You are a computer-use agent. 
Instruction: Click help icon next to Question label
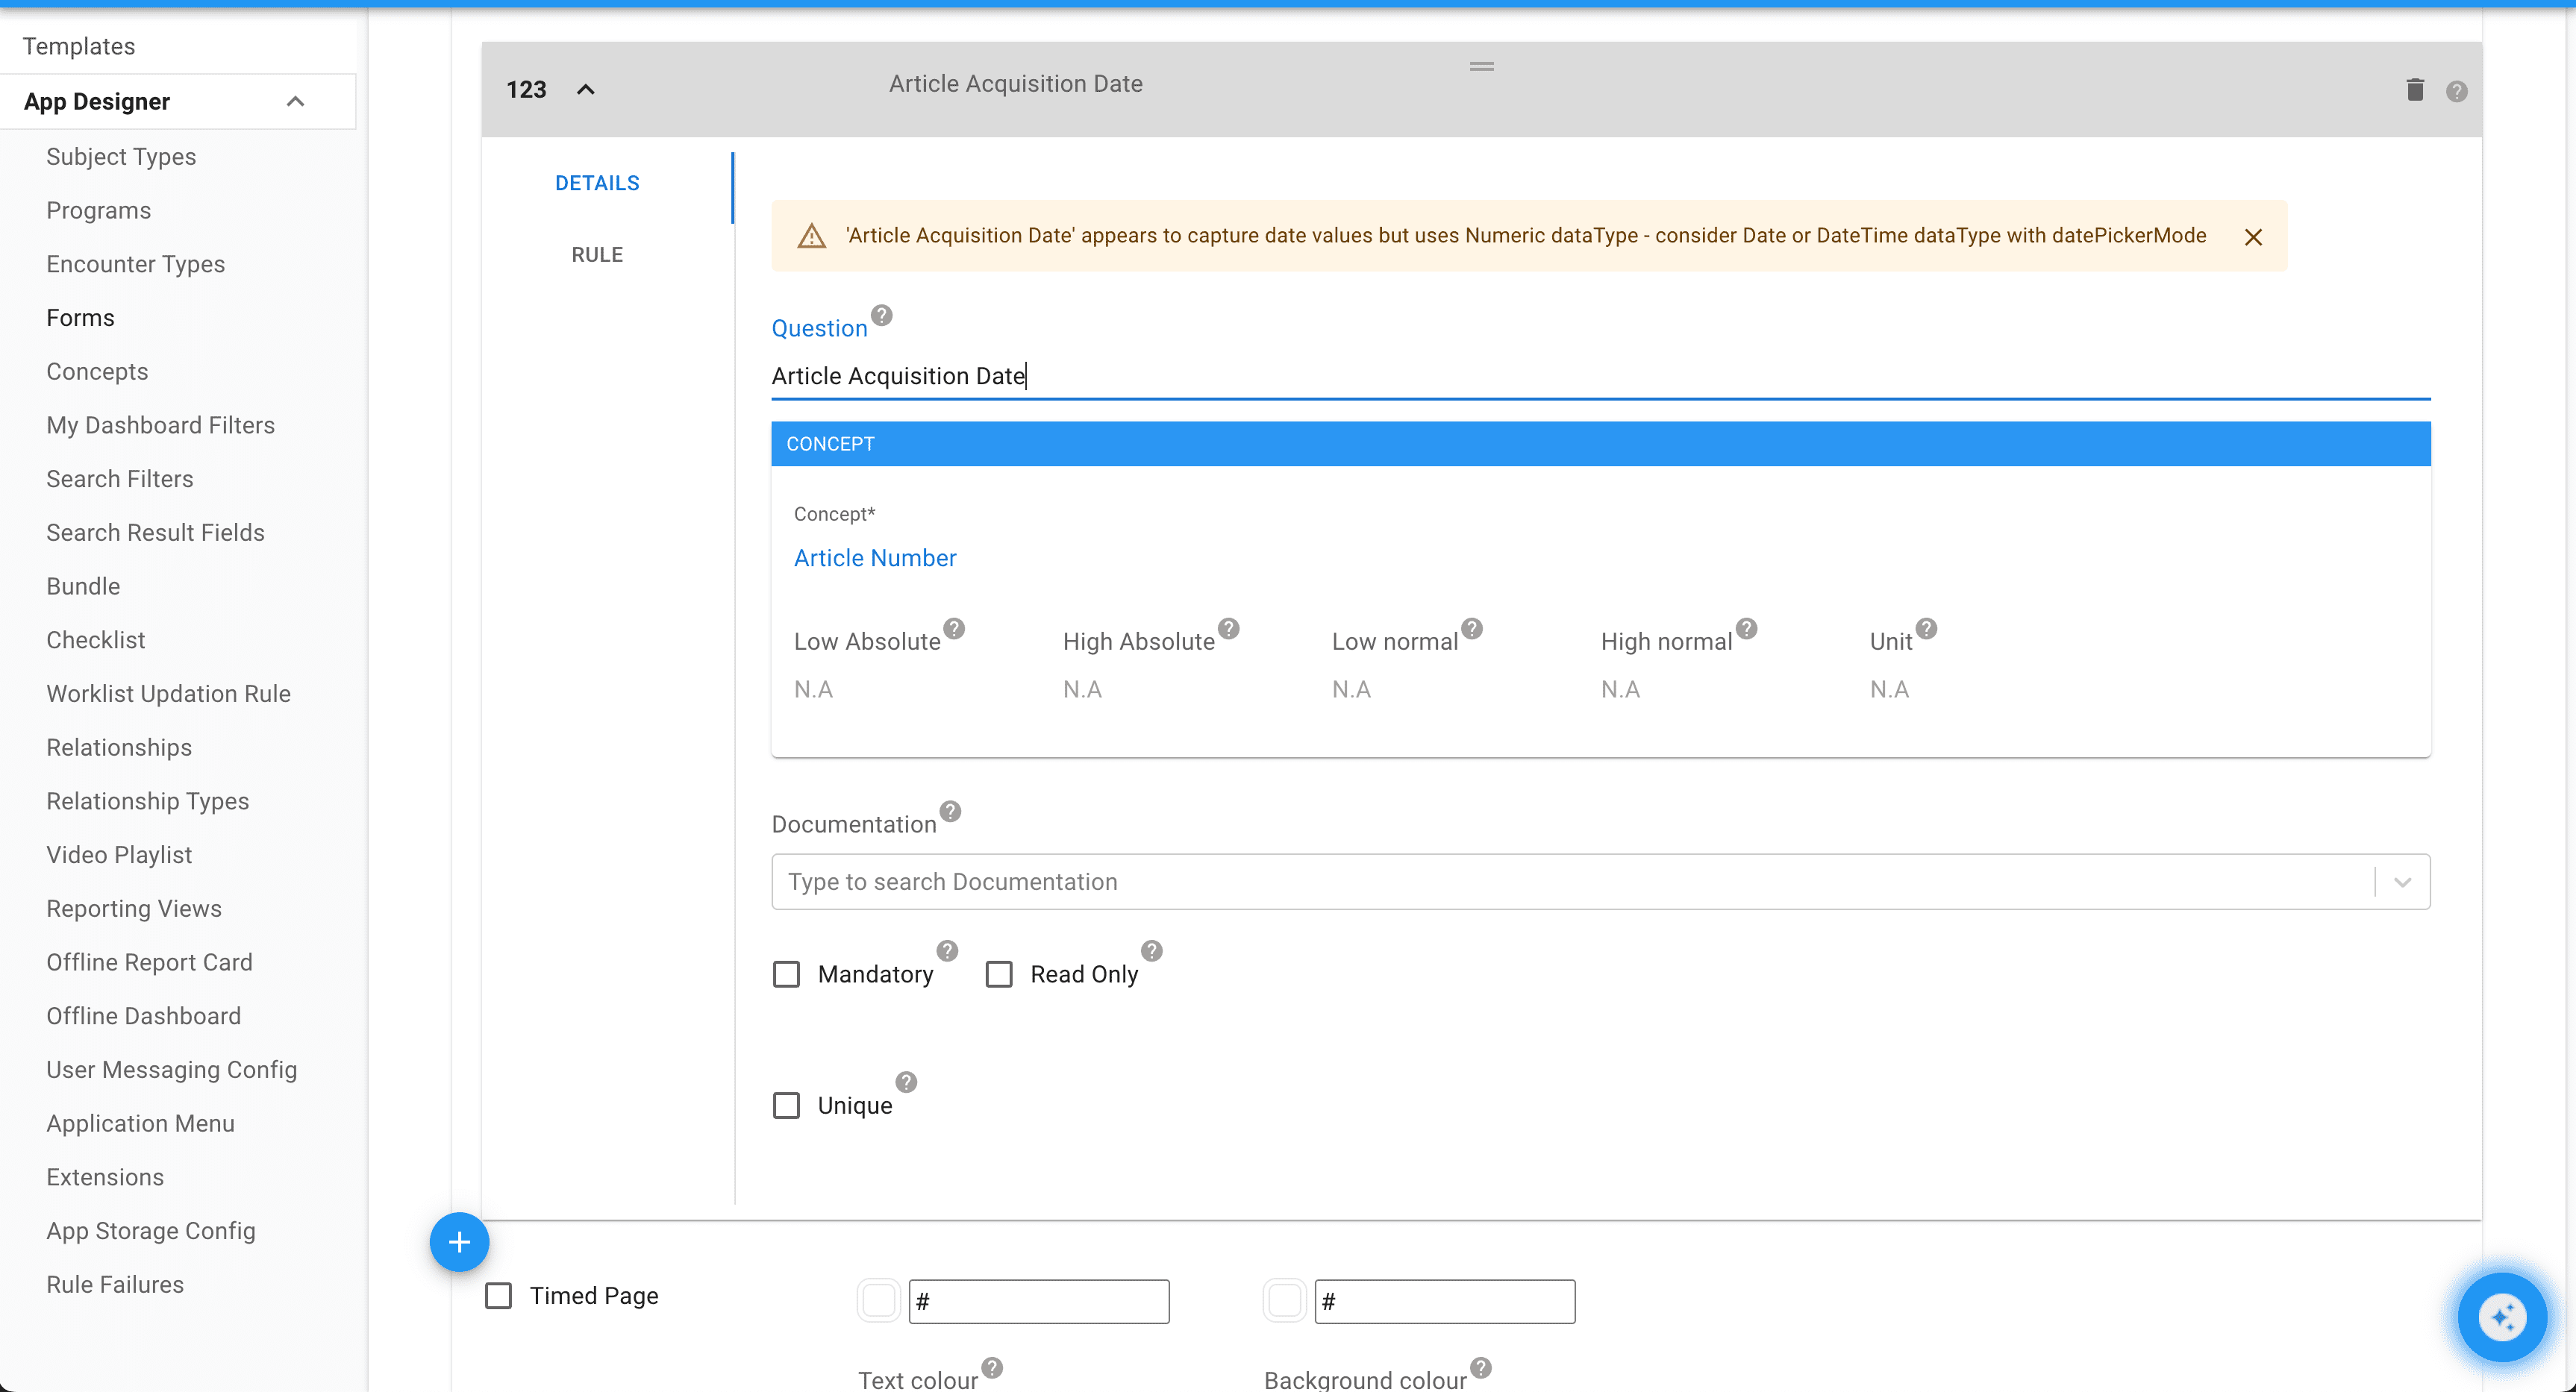[x=881, y=315]
